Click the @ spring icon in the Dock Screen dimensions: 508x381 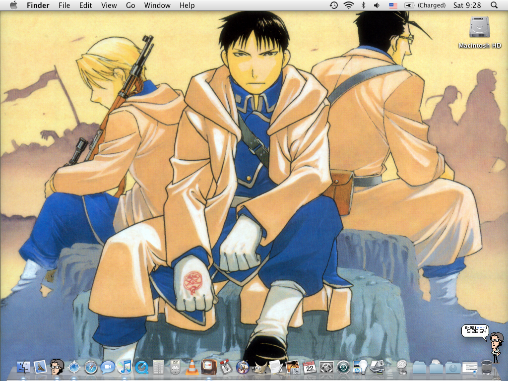click(402, 367)
